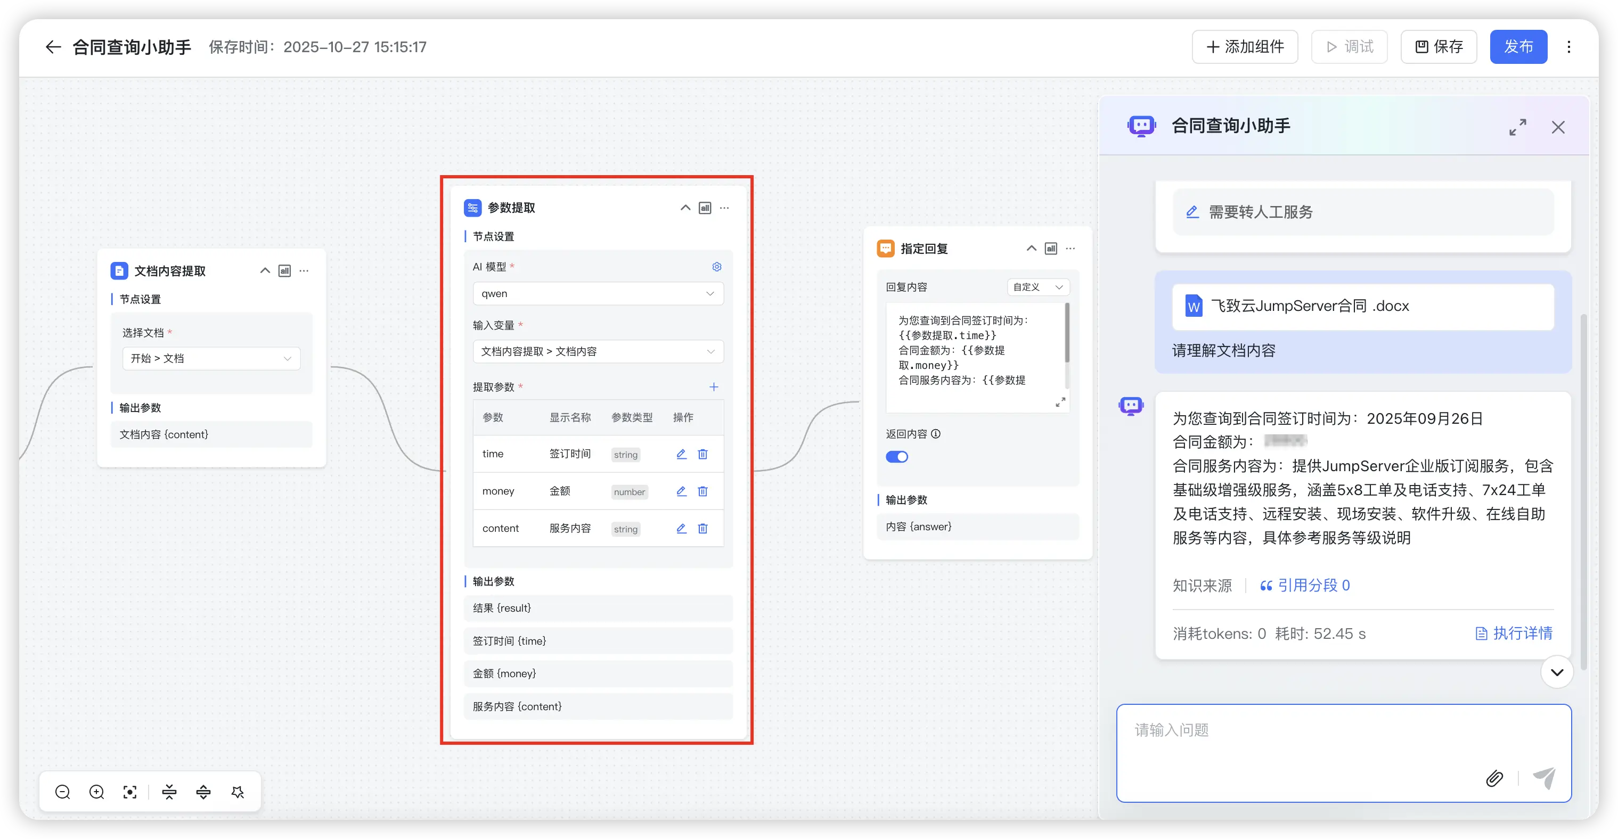Add a new extraction parameter
Viewport: 1618px width, 839px height.
714,387
